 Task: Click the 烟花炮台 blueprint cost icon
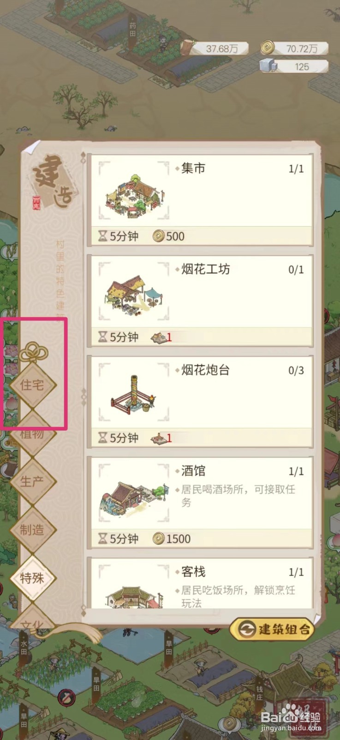click(158, 438)
